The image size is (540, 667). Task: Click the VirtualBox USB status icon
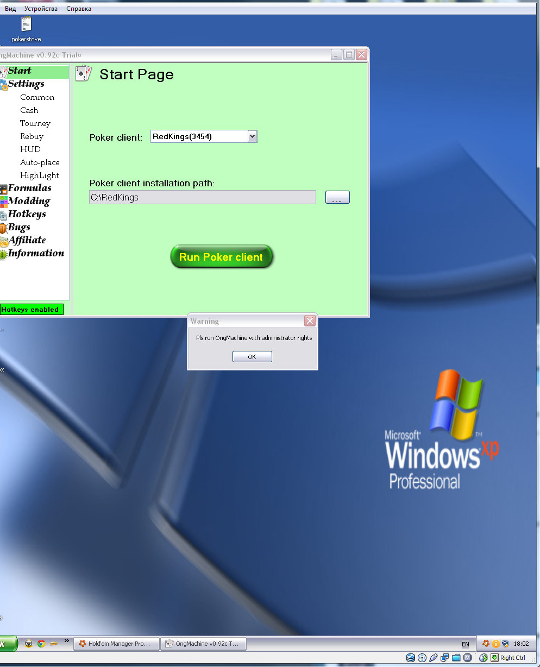433,658
